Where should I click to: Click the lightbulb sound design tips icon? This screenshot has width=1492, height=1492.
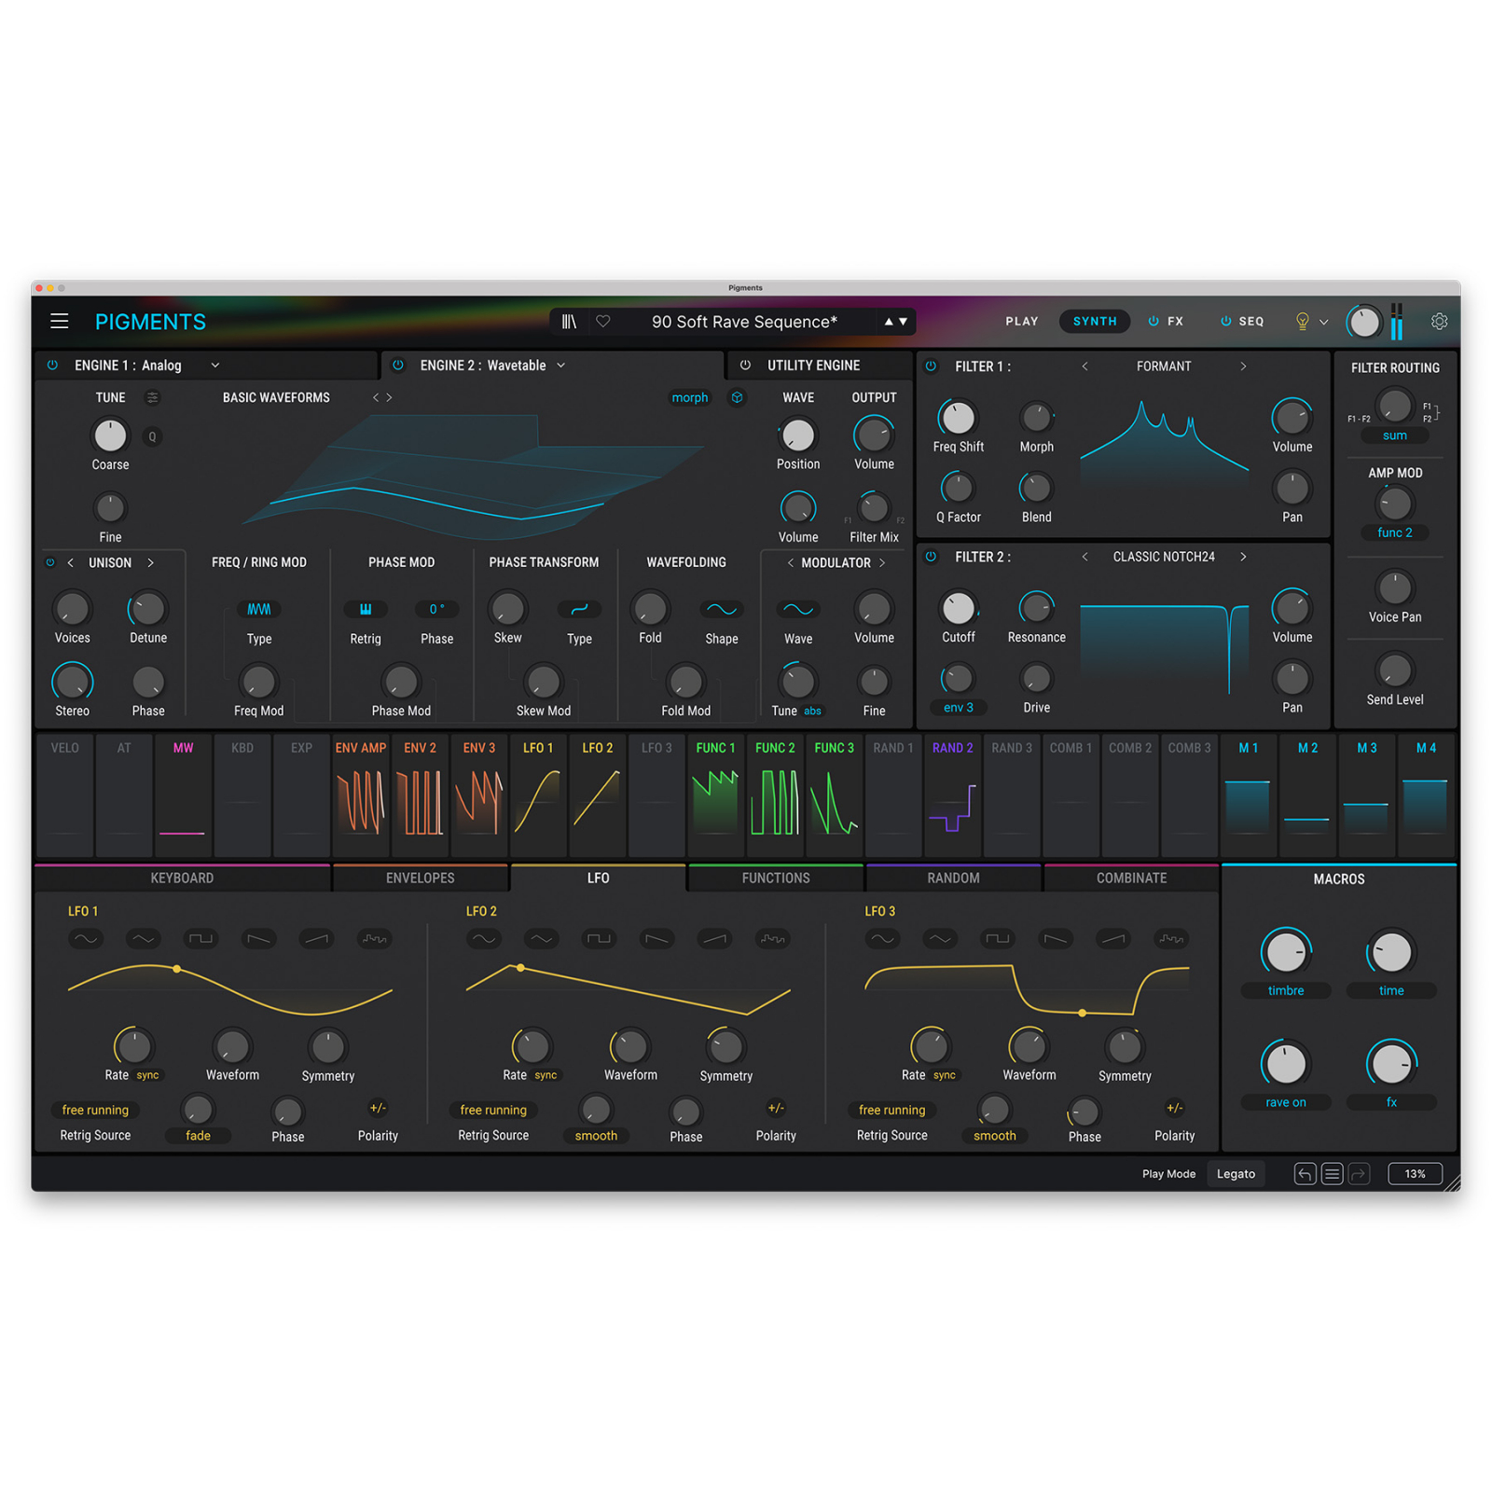click(1303, 322)
